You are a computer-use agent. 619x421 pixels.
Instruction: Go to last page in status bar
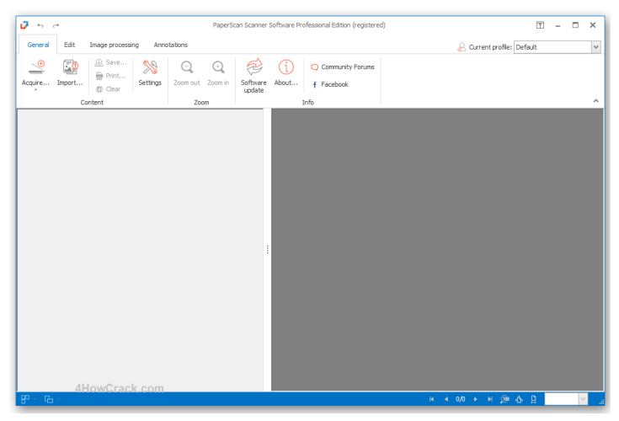click(x=490, y=399)
